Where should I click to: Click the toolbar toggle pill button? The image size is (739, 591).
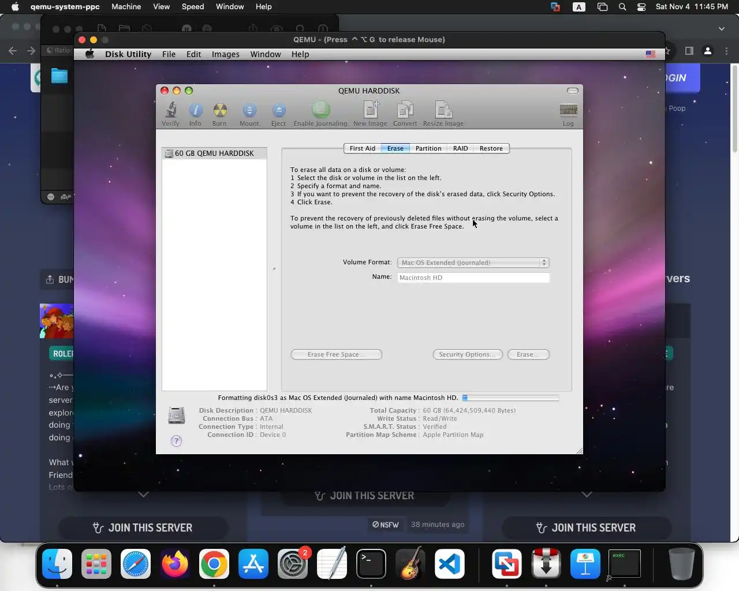[x=573, y=91]
